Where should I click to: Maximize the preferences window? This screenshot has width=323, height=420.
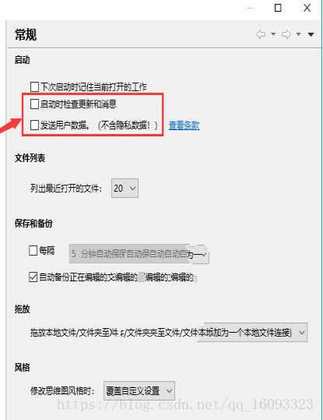(x=278, y=8)
